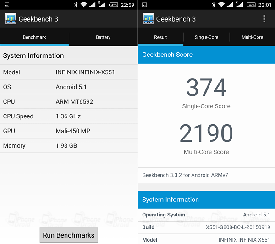
Task: Tap the single-core score 374
Action: pyautogui.click(x=206, y=87)
